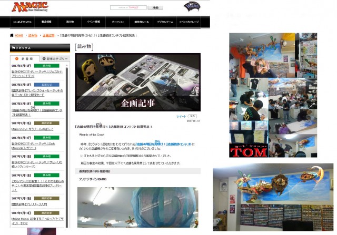Click the 2017年1月11日 date in the topics list

pyautogui.click(x=21, y=138)
